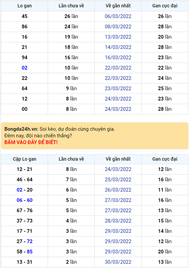The image size is (190, 268).
Task: Select the pair 02 - 20
Action: tap(25, 190)
